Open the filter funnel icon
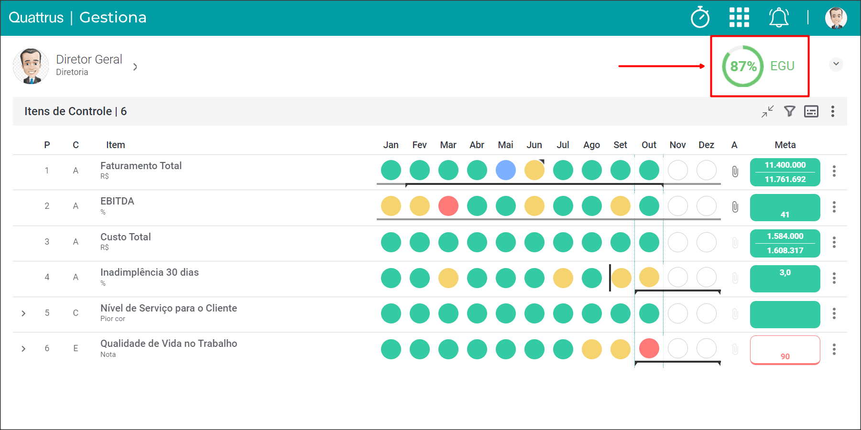The image size is (861, 430). [790, 111]
